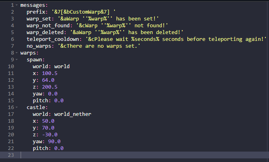Click the no_warps key text
269x162 pixels.
(x=39, y=46)
